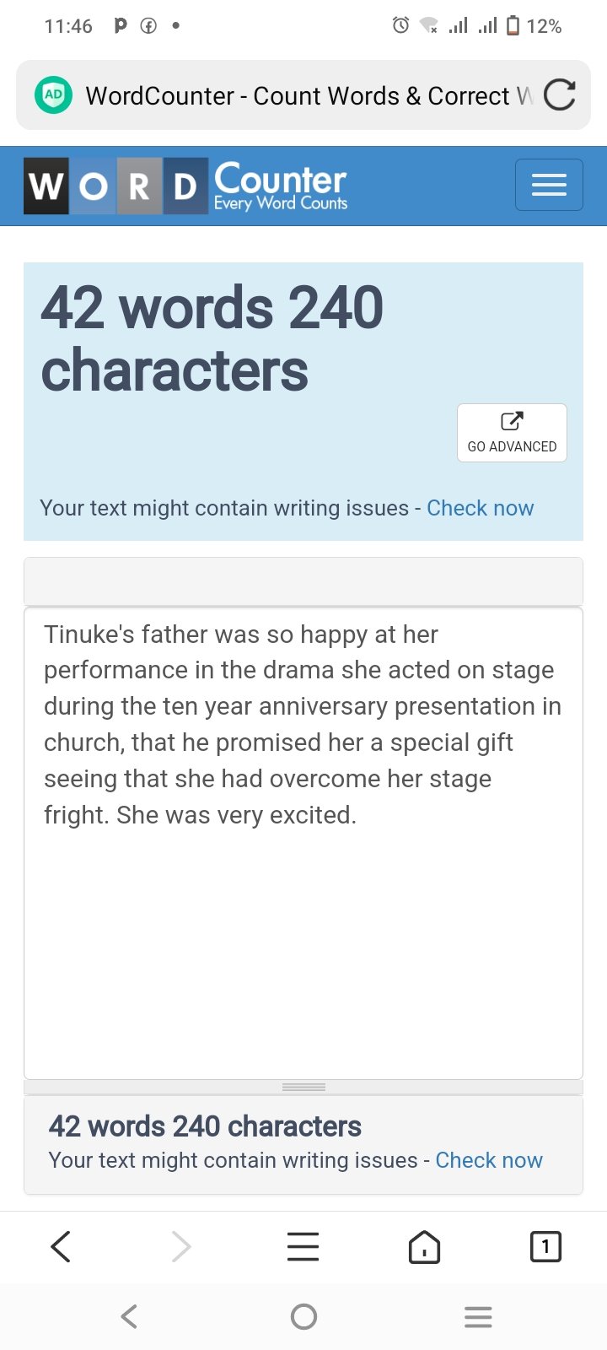Click bottom Check now link
This screenshot has width=607, height=1350.
[x=489, y=1160]
